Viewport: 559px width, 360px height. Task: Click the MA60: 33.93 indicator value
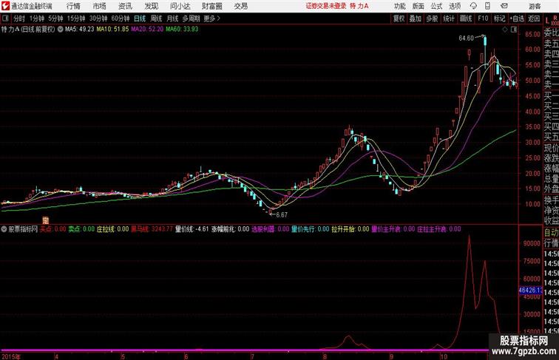click(182, 30)
